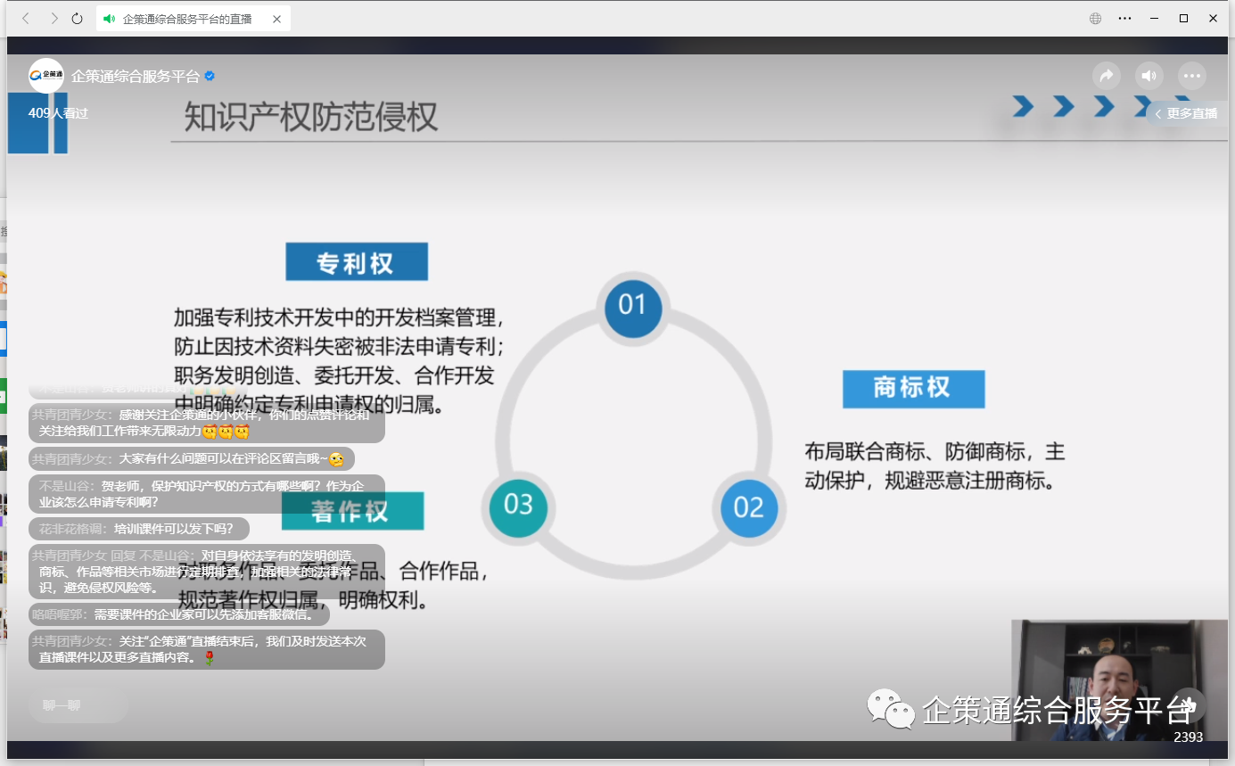Click the 聊一聊 chat input box
The image size is (1235, 766).
(78, 705)
